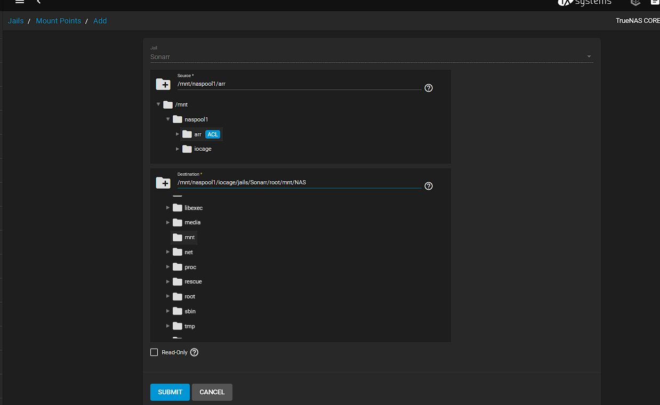660x405 pixels.
Task: Click the iXsystems logo
Action: point(584,3)
